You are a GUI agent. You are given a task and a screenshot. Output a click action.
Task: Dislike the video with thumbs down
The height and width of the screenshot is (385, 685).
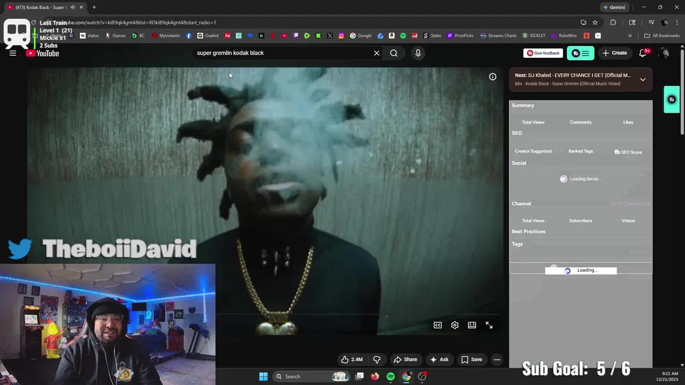pos(377,359)
